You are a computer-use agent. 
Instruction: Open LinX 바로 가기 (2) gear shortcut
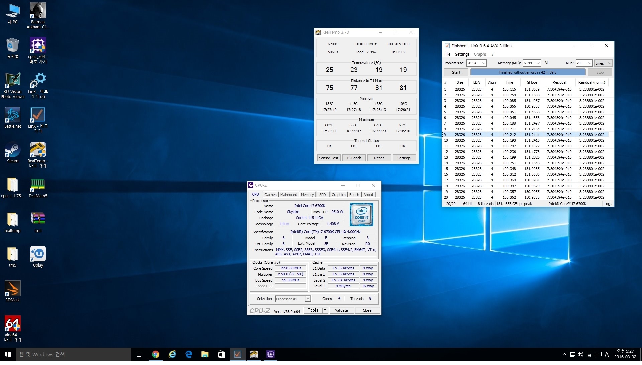coord(38,85)
